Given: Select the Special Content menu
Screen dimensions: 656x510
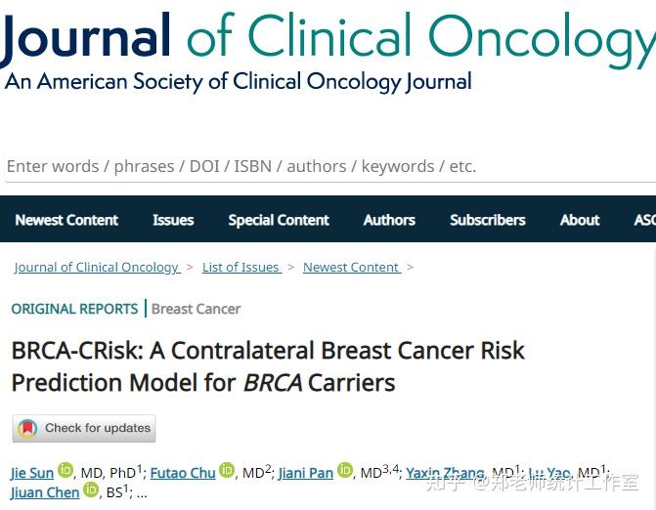Looking at the screenshot, I should coord(279,220).
